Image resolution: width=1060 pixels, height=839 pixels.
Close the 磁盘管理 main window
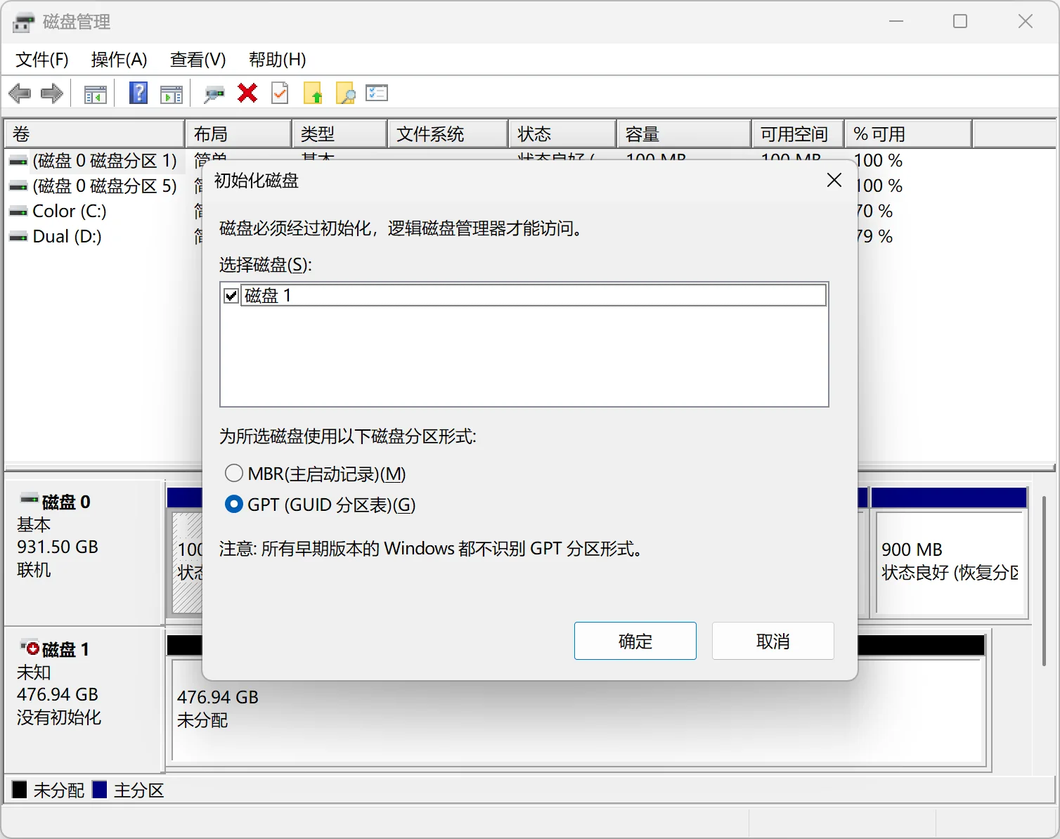[1026, 22]
